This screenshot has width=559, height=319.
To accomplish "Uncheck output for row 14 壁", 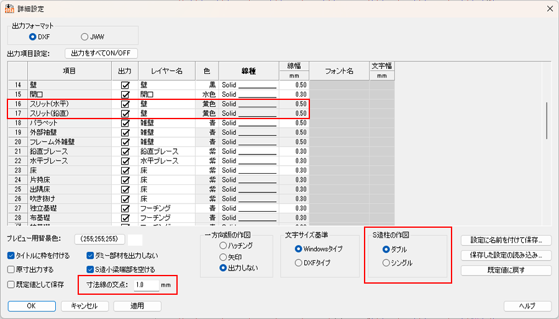I will [x=125, y=85].
